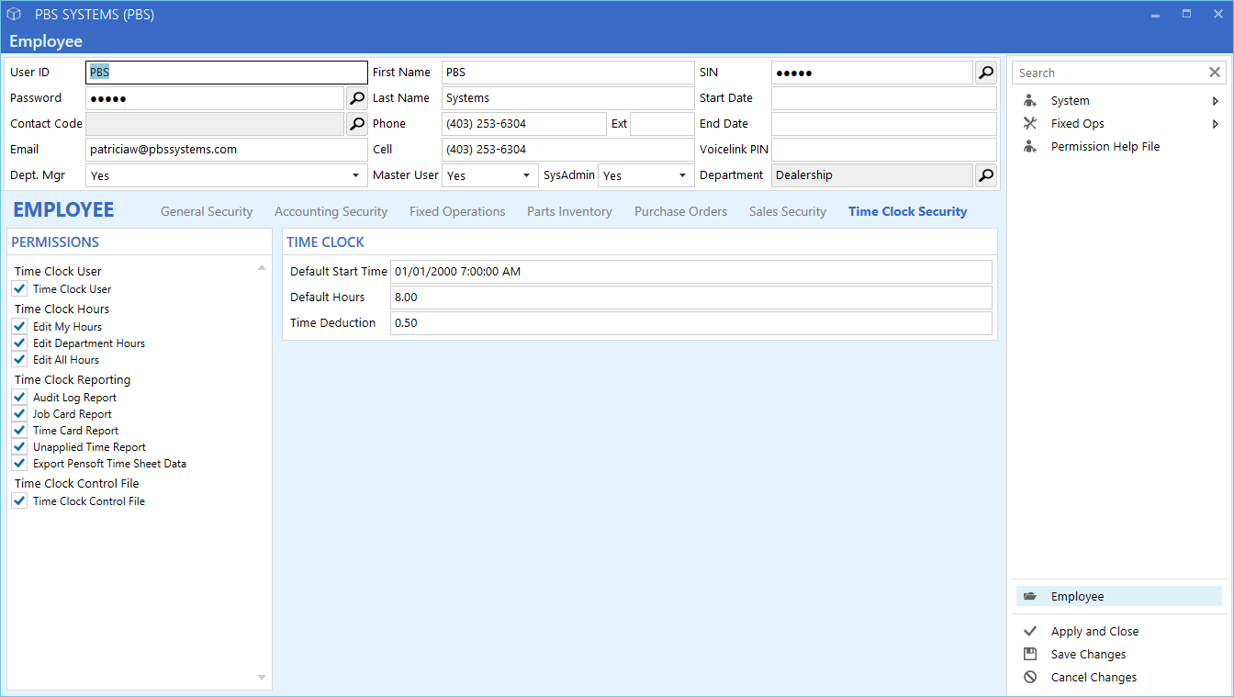1234x697 pixels.
Task: Click the Voicelink PIN field
Action: (x=884, y=150)
